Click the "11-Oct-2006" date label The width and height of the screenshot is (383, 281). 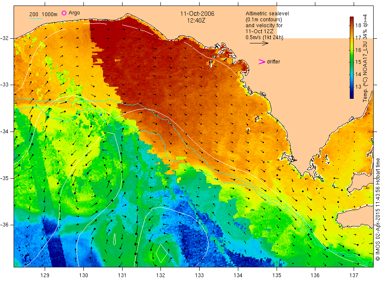click(197, 14)
